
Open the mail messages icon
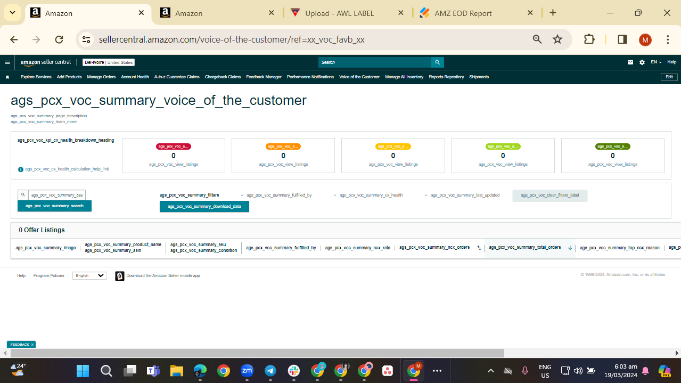pos(630,62)
